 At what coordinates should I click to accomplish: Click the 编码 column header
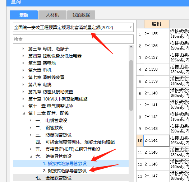pyautogui.click(x=157, y=24)
